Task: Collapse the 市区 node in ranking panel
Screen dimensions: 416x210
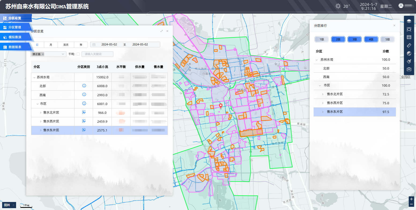Action: coord(320,85)
